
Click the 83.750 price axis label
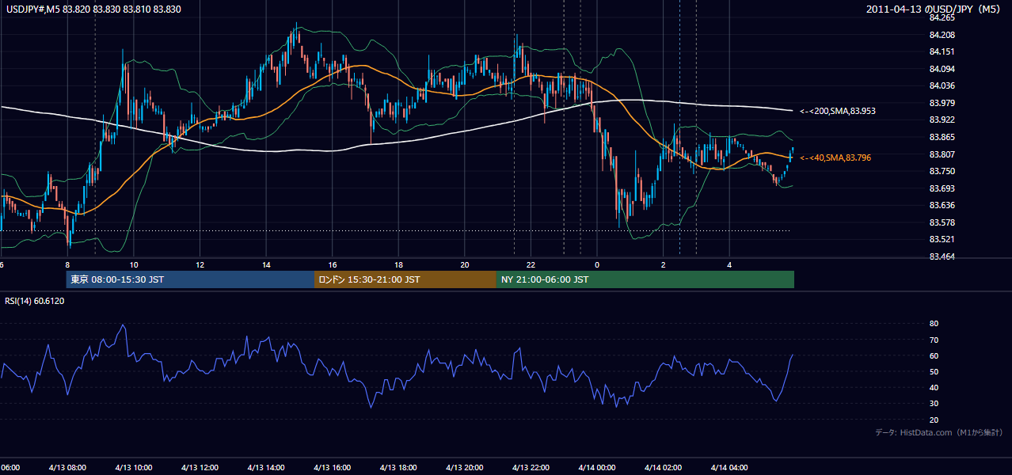click(942, 171)
